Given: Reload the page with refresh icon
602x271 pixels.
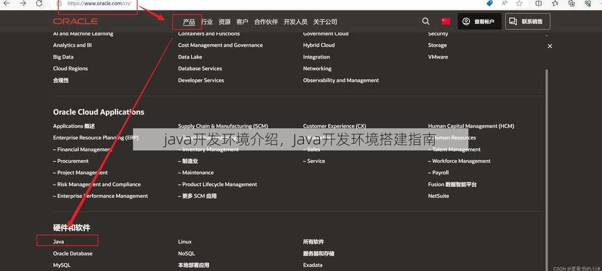Looking at the screenshot, I should point(39,3).
